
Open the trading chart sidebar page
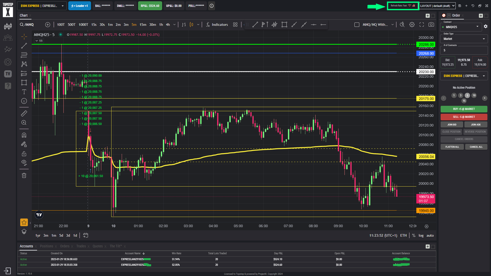pyautogui.click(x=8, y=27)
